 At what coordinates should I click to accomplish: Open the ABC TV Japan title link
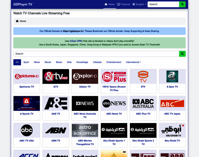(x=172, y=114)
